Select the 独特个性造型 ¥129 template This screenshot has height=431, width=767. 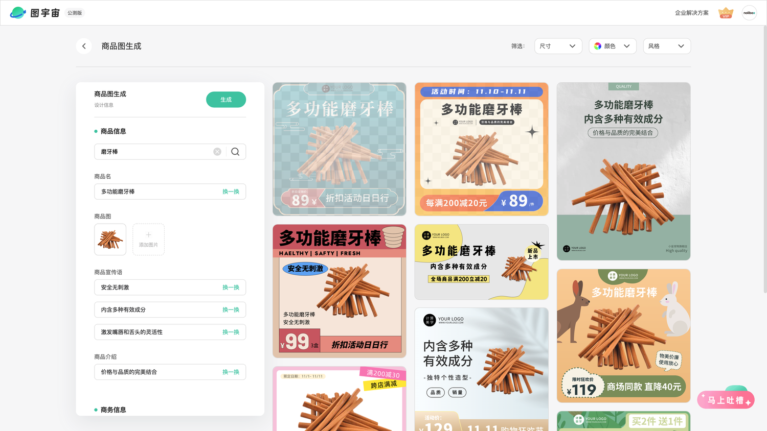pos(482,369)
